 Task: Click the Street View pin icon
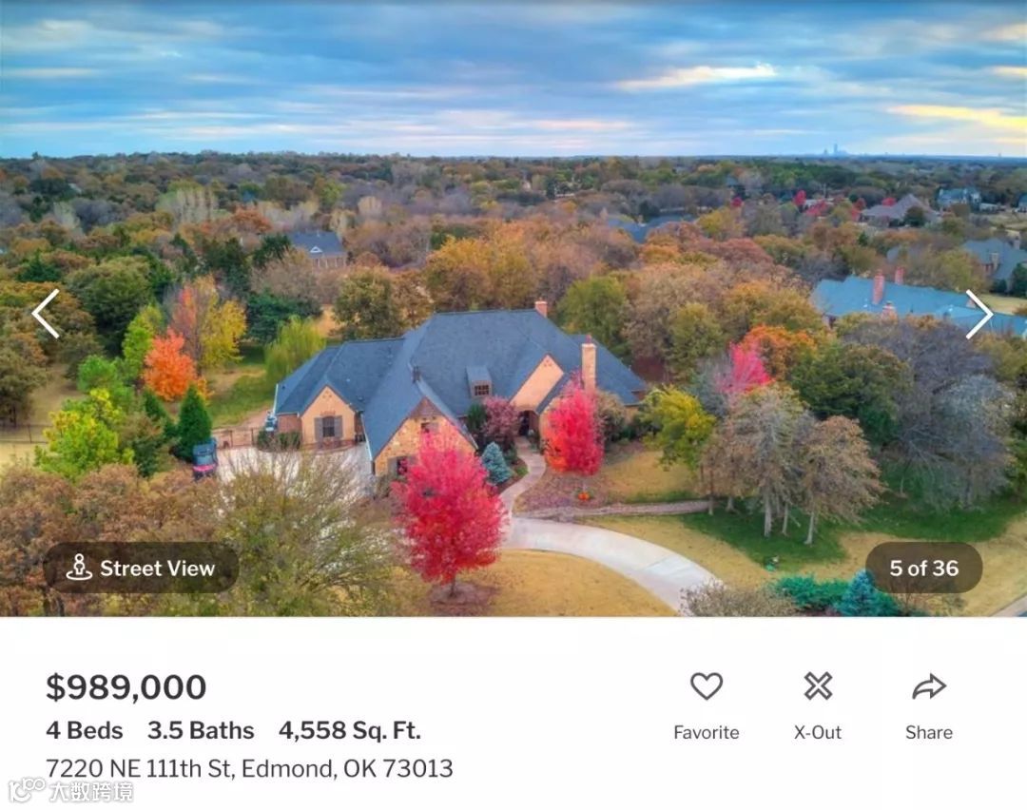(79, 568)
